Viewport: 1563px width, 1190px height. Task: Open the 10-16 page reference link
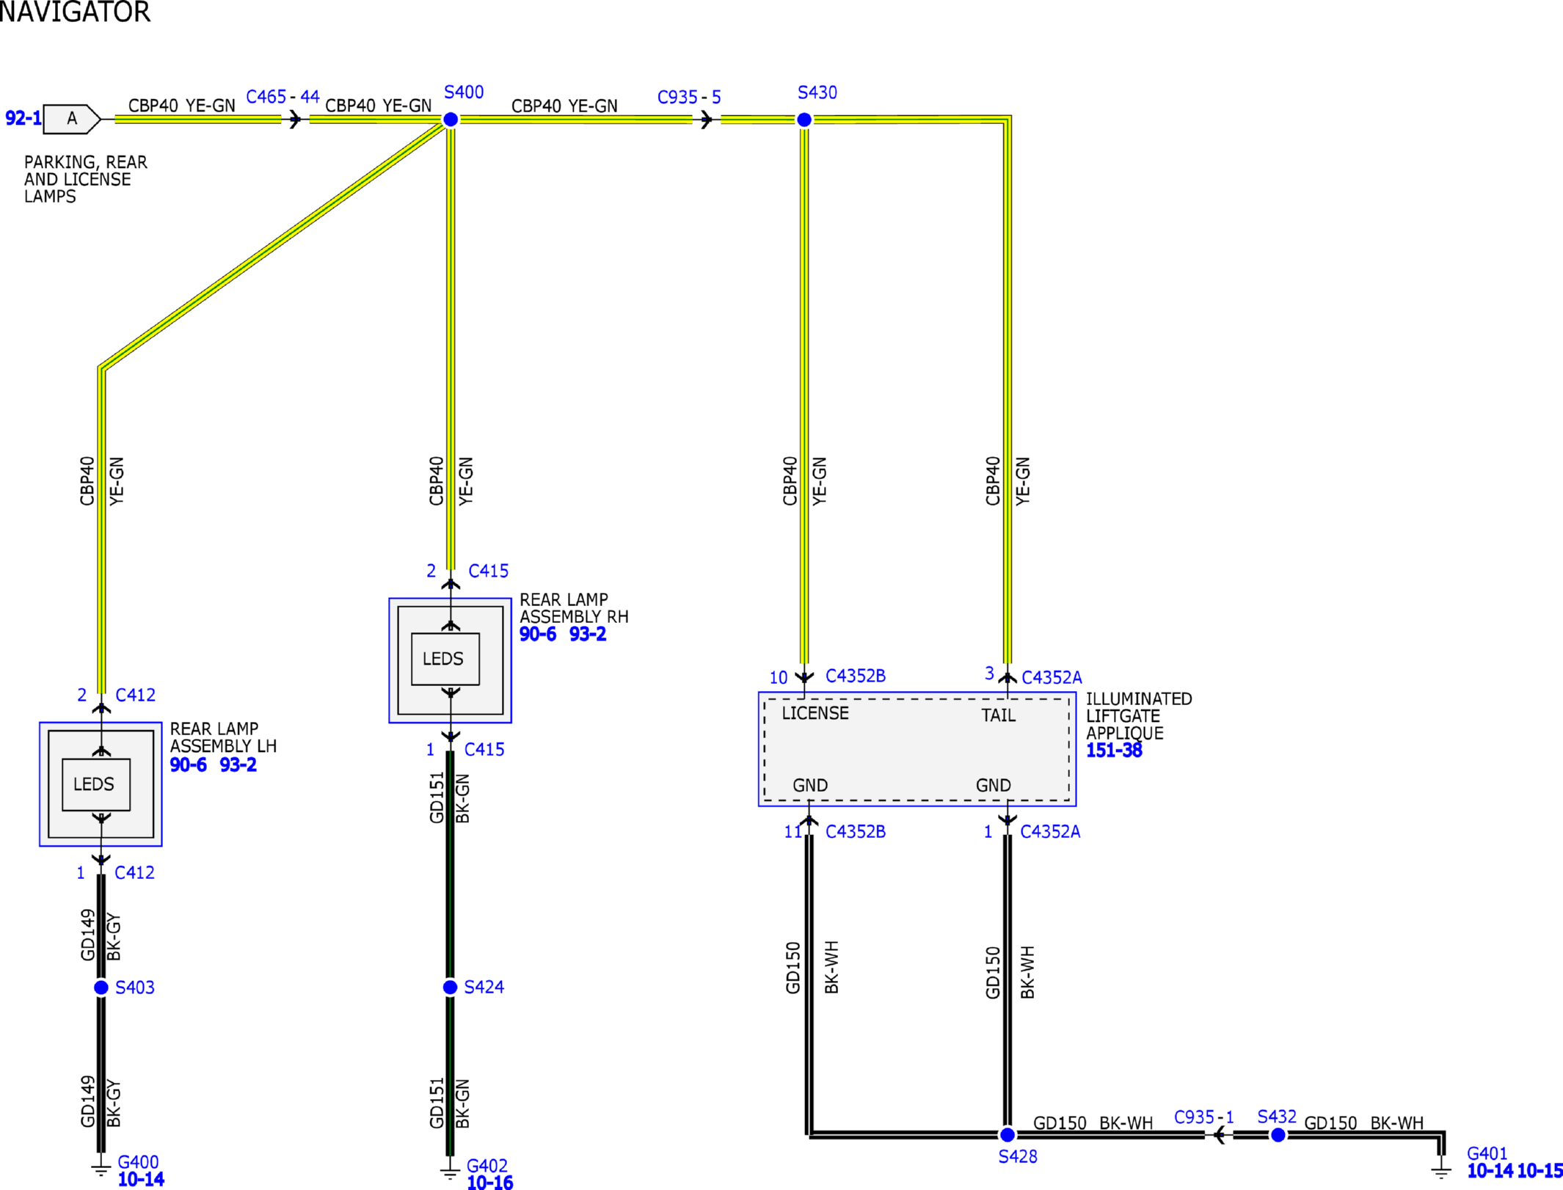pos(490,1182)
